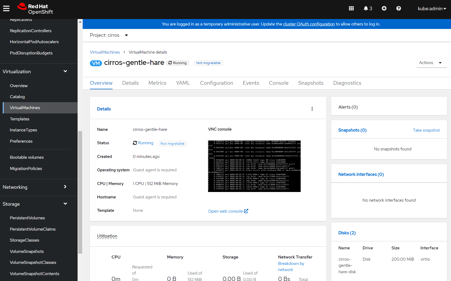
Task: Open the help question mark icon
Action: click(398, 9)
